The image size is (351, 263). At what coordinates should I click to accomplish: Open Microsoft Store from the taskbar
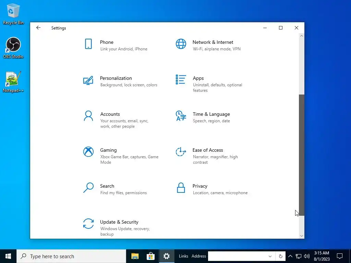tap(151, 256)
